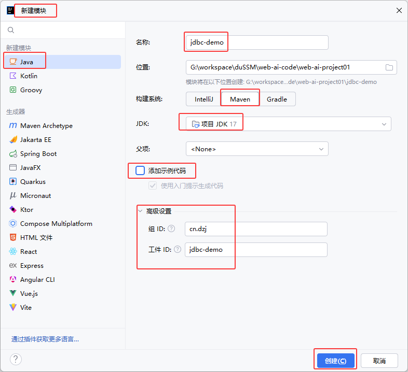This screenshot has width=408, height=372.
Task: Click the folder browse icon in location field
Action: tap(389, 67)
